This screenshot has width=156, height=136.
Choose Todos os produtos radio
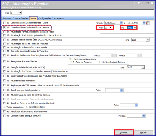pos(5,107)
